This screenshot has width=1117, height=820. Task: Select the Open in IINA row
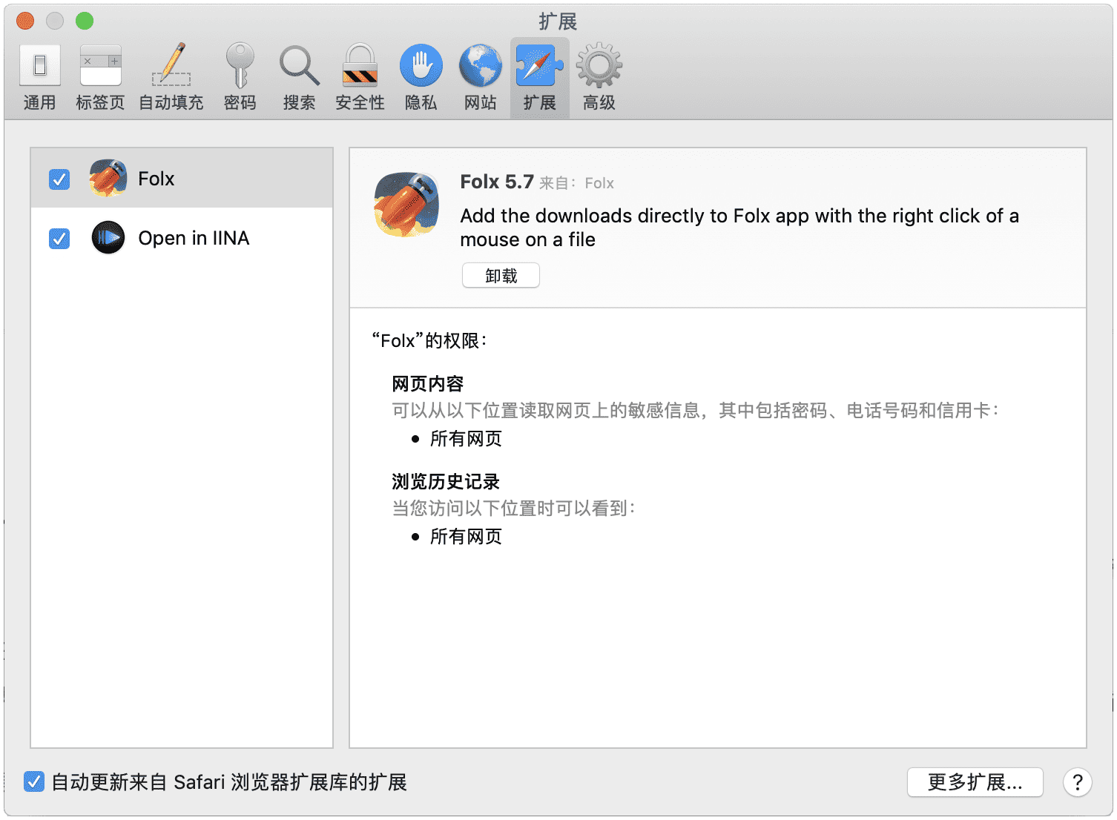(x=182, y=238)
